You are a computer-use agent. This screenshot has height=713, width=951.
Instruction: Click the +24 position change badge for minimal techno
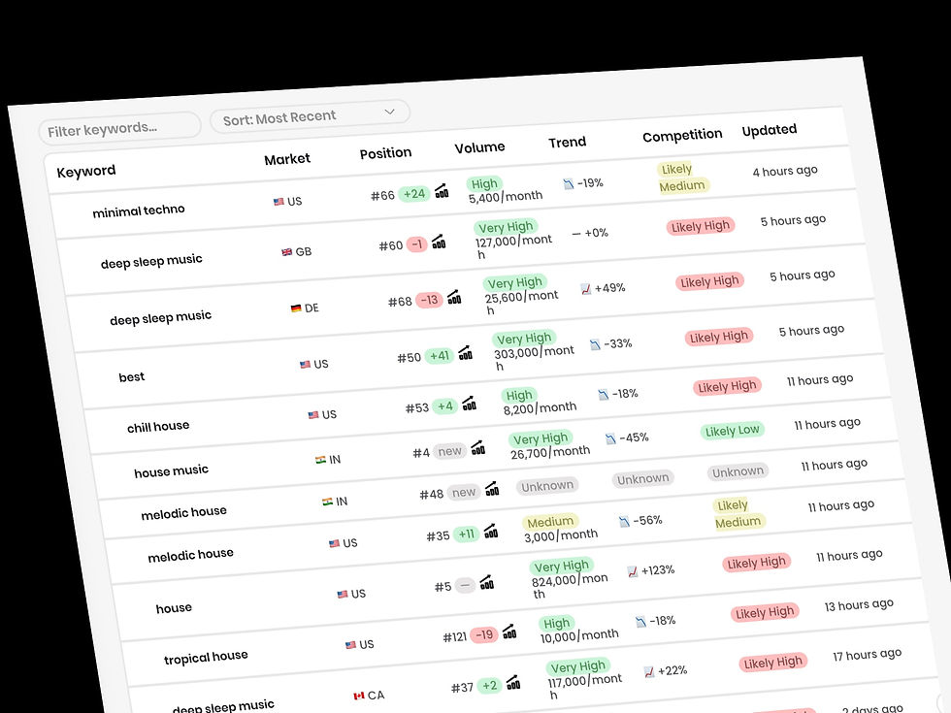pyautogui.click(x=414, y=194)
